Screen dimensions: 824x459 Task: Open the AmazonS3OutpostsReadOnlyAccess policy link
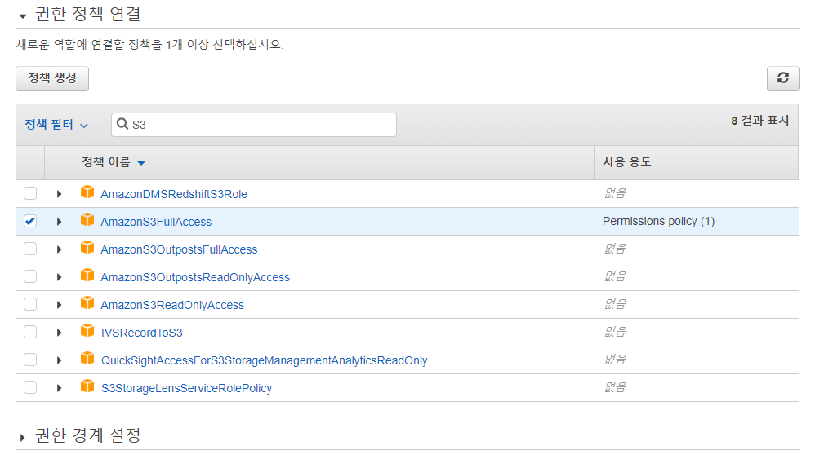click(195, 277)
